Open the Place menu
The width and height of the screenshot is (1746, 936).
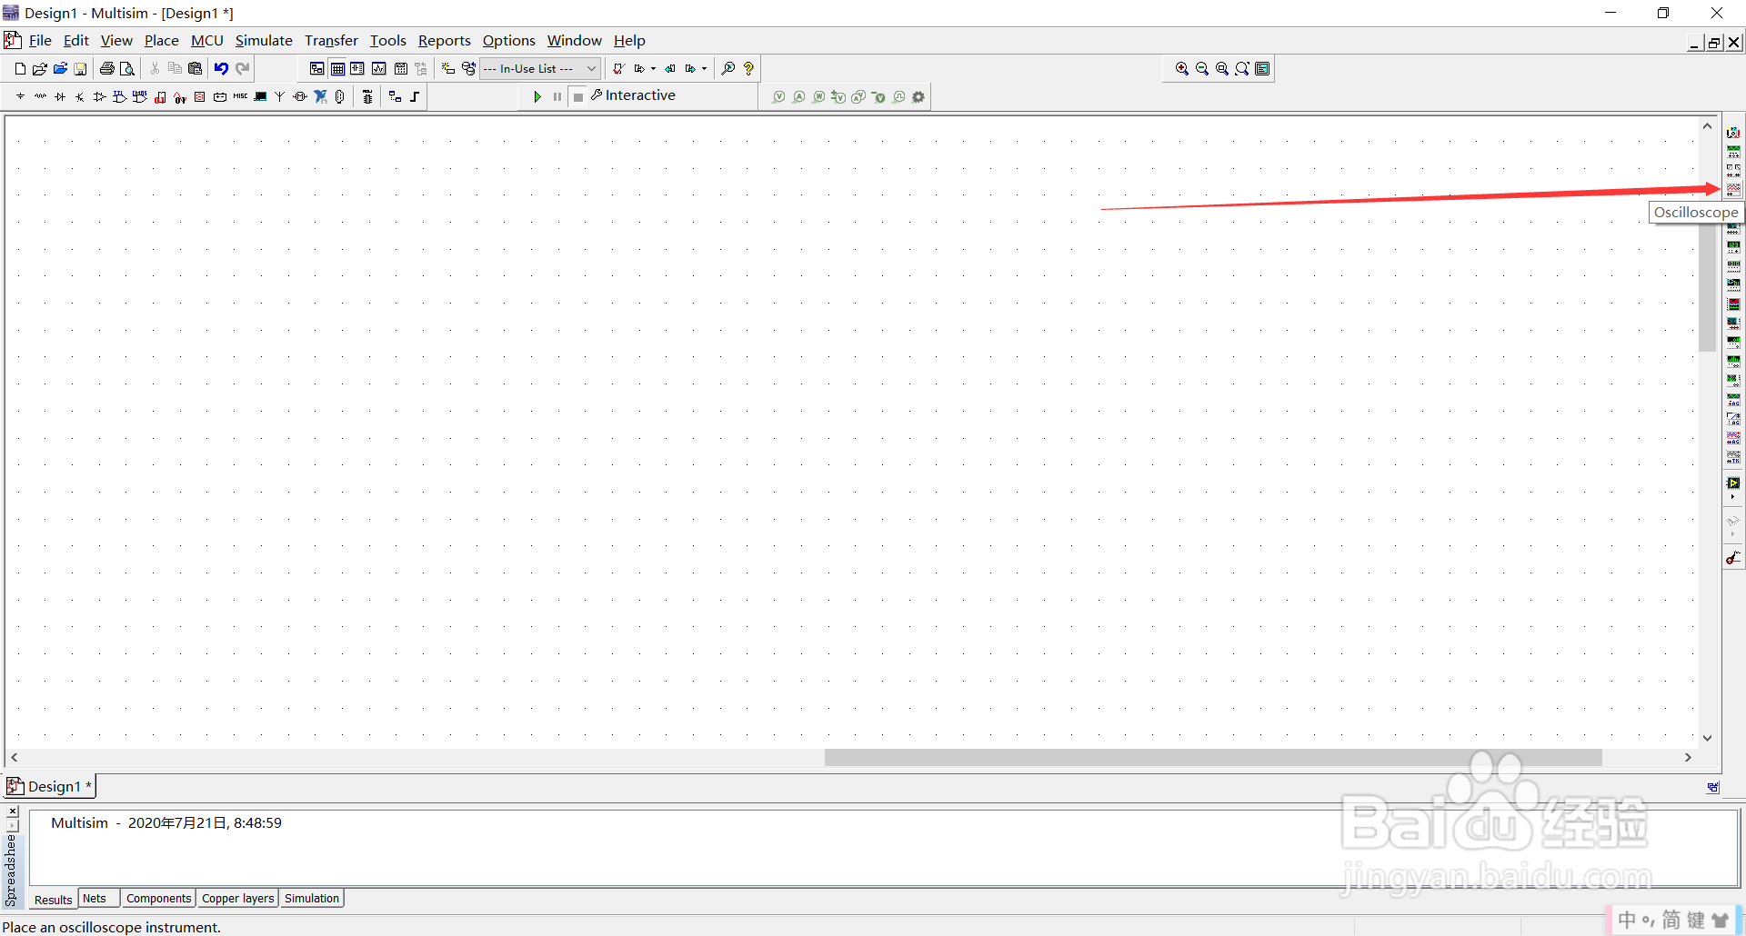pos(161,40)
